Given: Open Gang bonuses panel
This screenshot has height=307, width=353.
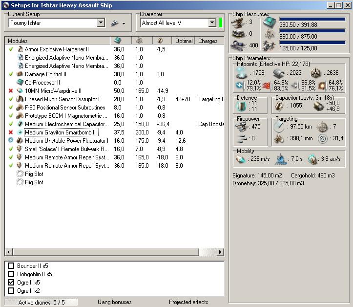Looking at the screenshot, I should (114, 302).
